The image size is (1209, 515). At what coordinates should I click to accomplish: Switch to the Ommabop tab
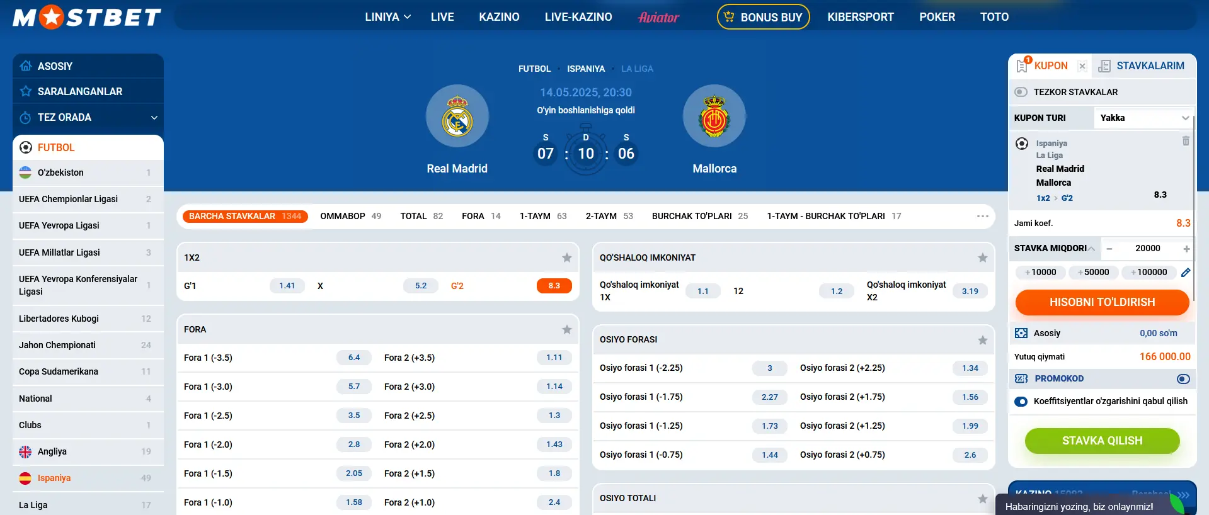(350, 216)
